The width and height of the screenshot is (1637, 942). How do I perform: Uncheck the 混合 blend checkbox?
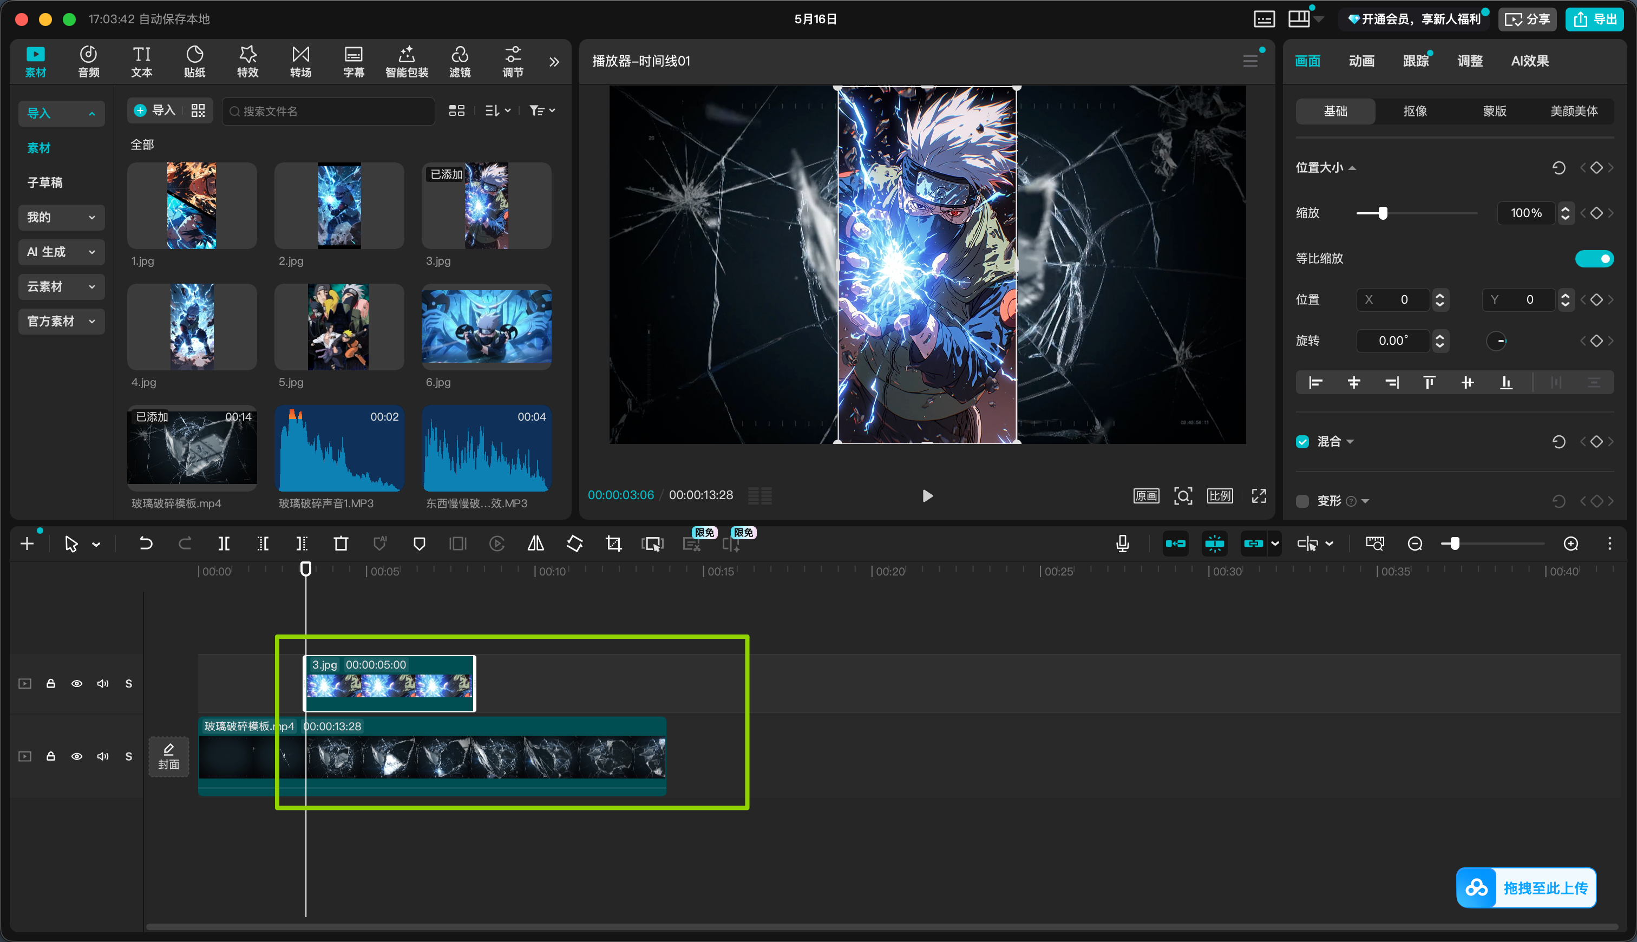point(1302,441)
